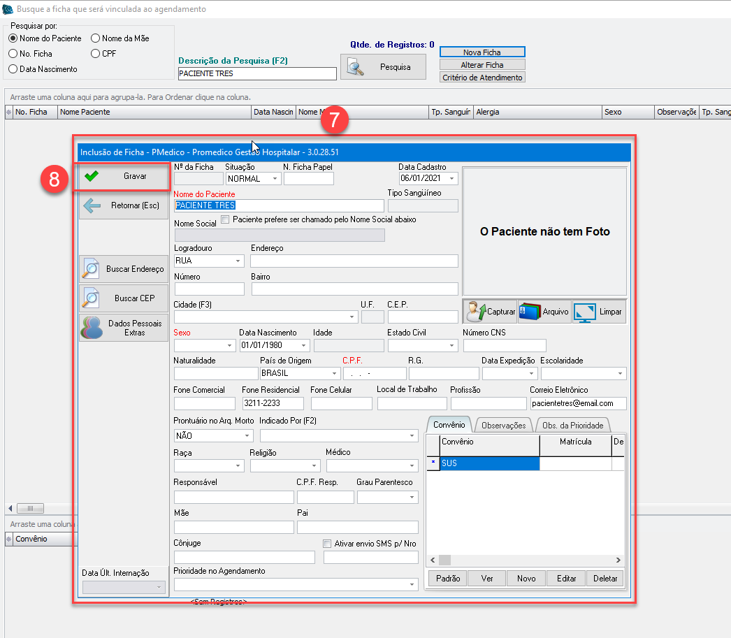Select the Nome da Mãe radio button
Viewport: 731px width, 638px height.
click(x=96, y=38)
